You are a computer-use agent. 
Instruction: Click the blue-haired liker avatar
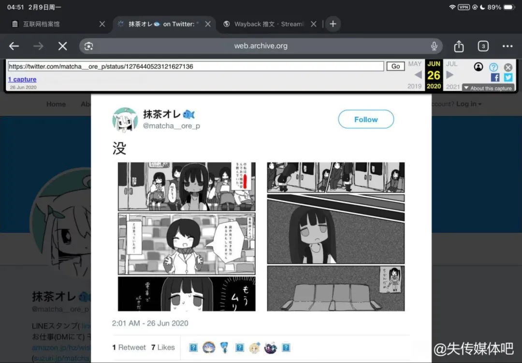pos(209,348)
